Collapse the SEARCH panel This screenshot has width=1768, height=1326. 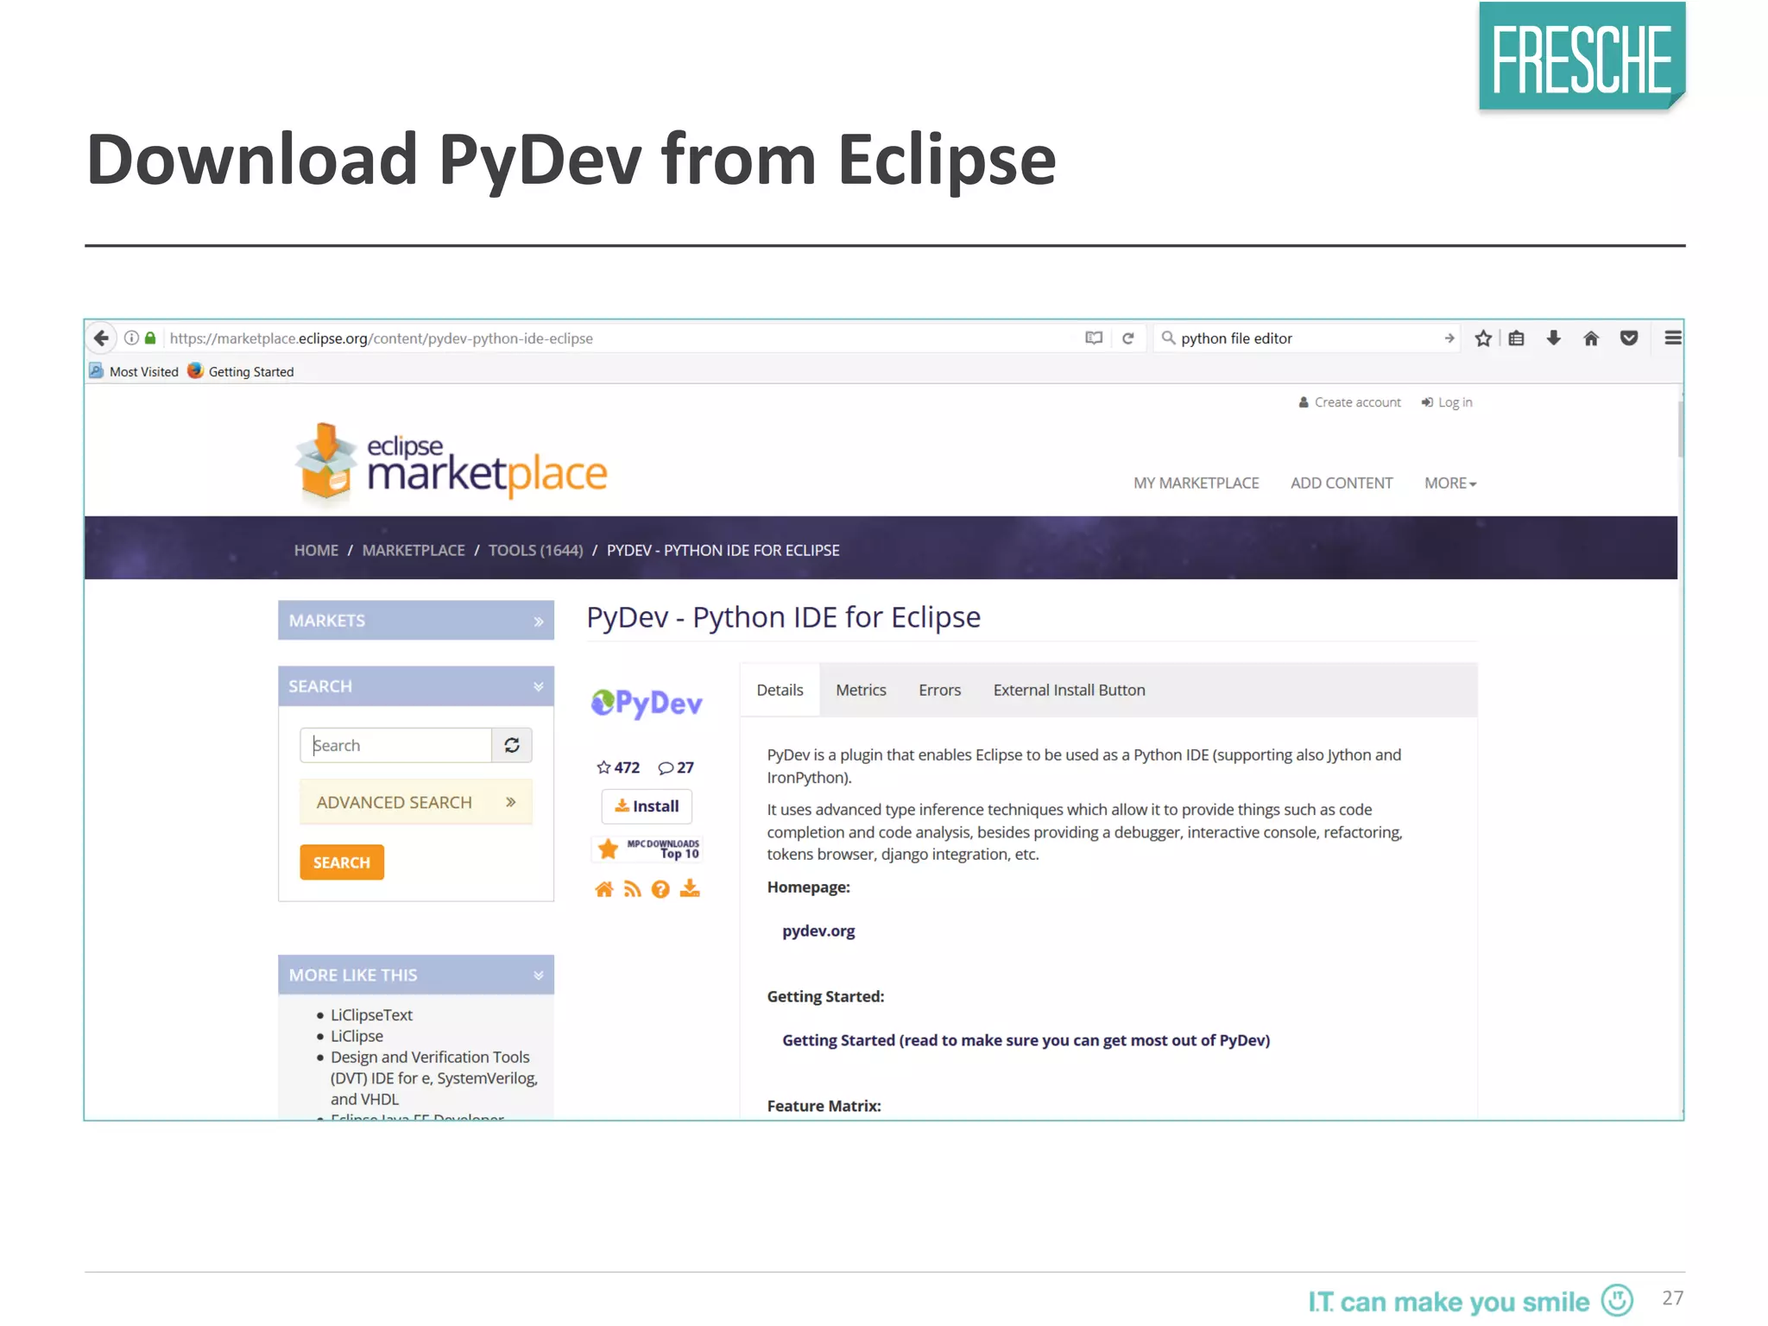[x=416, y=686]
